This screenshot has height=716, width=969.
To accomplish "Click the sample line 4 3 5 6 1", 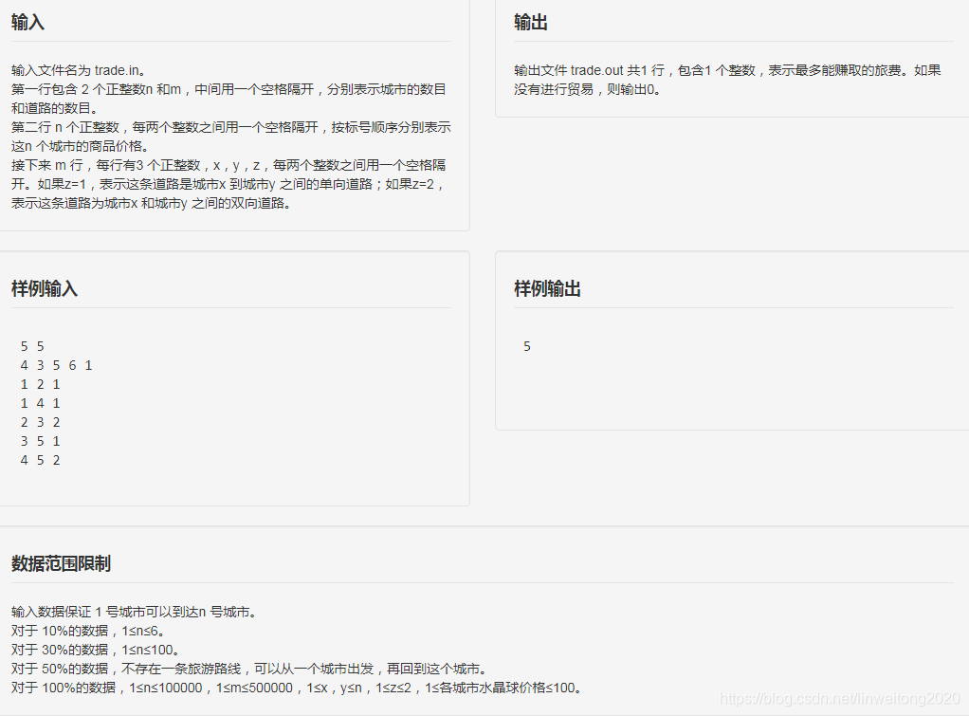I will coord(54,364).
